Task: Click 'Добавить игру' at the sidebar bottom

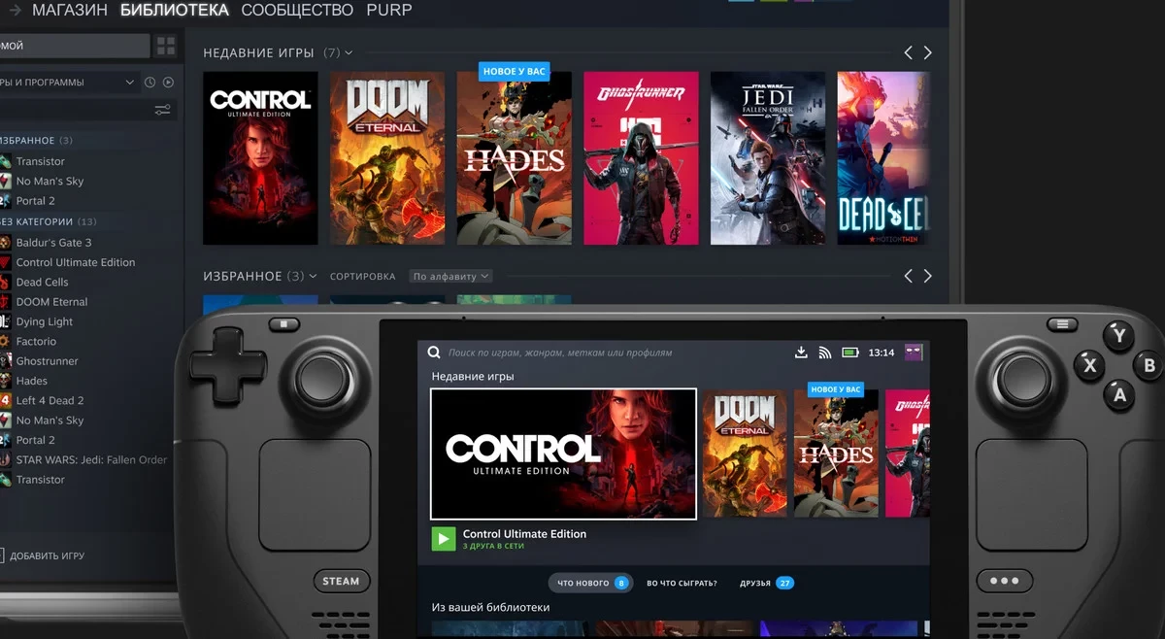Action: click(x=46, y=555)
